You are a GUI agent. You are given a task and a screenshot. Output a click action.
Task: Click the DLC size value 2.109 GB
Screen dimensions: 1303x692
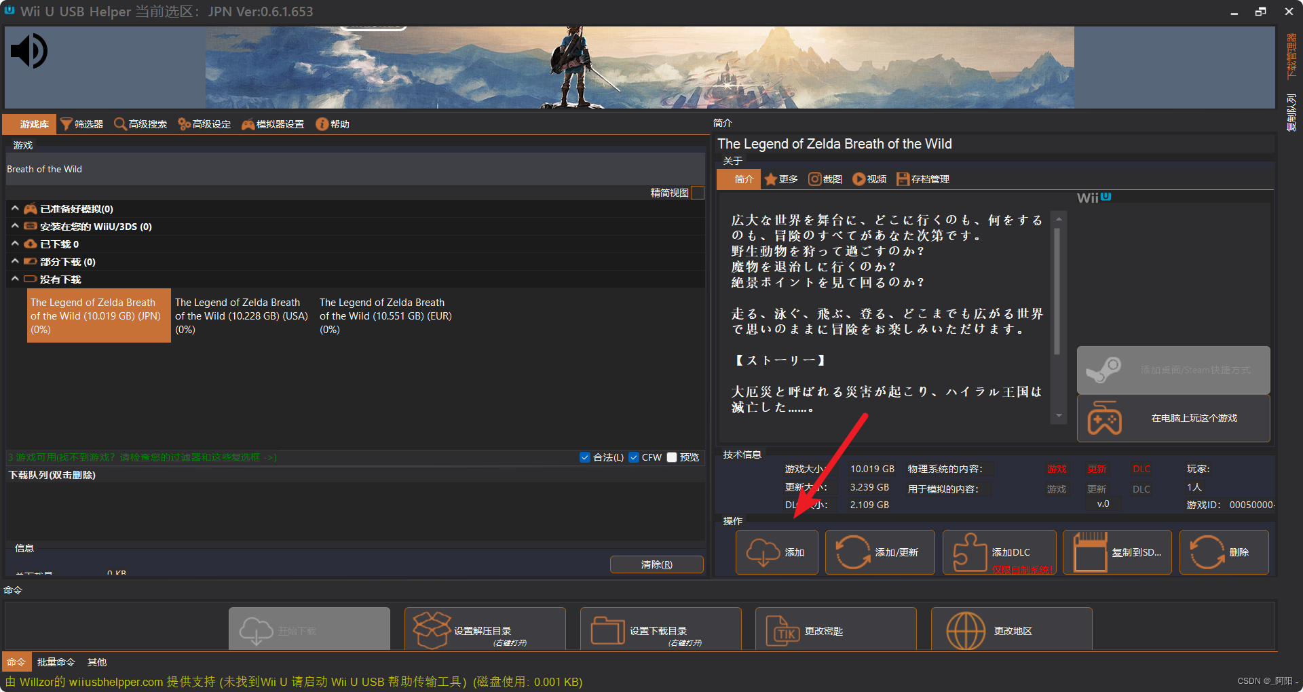point(869,505)
